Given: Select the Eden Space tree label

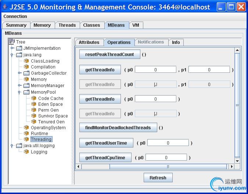Looking at the screenshot, I should (x=50, y=104).
